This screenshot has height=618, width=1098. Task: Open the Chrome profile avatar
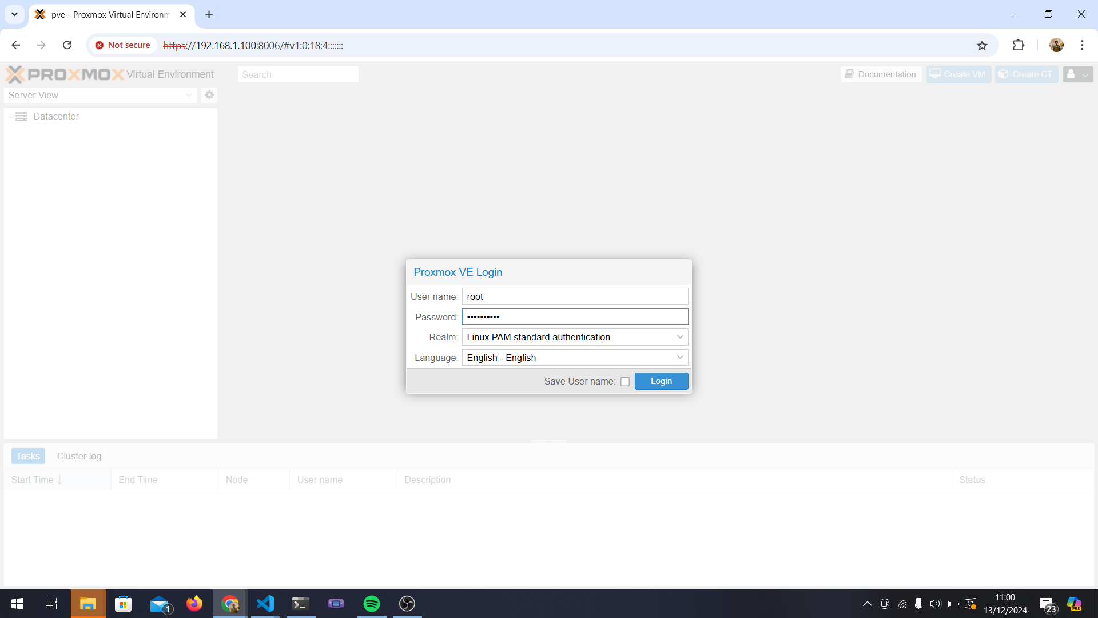1056,45
